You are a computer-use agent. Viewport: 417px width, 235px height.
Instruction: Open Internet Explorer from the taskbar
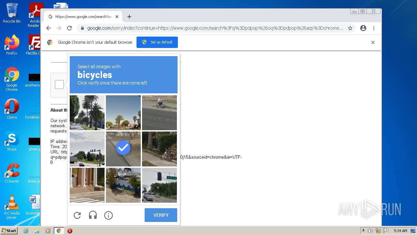tap(26, 231)
